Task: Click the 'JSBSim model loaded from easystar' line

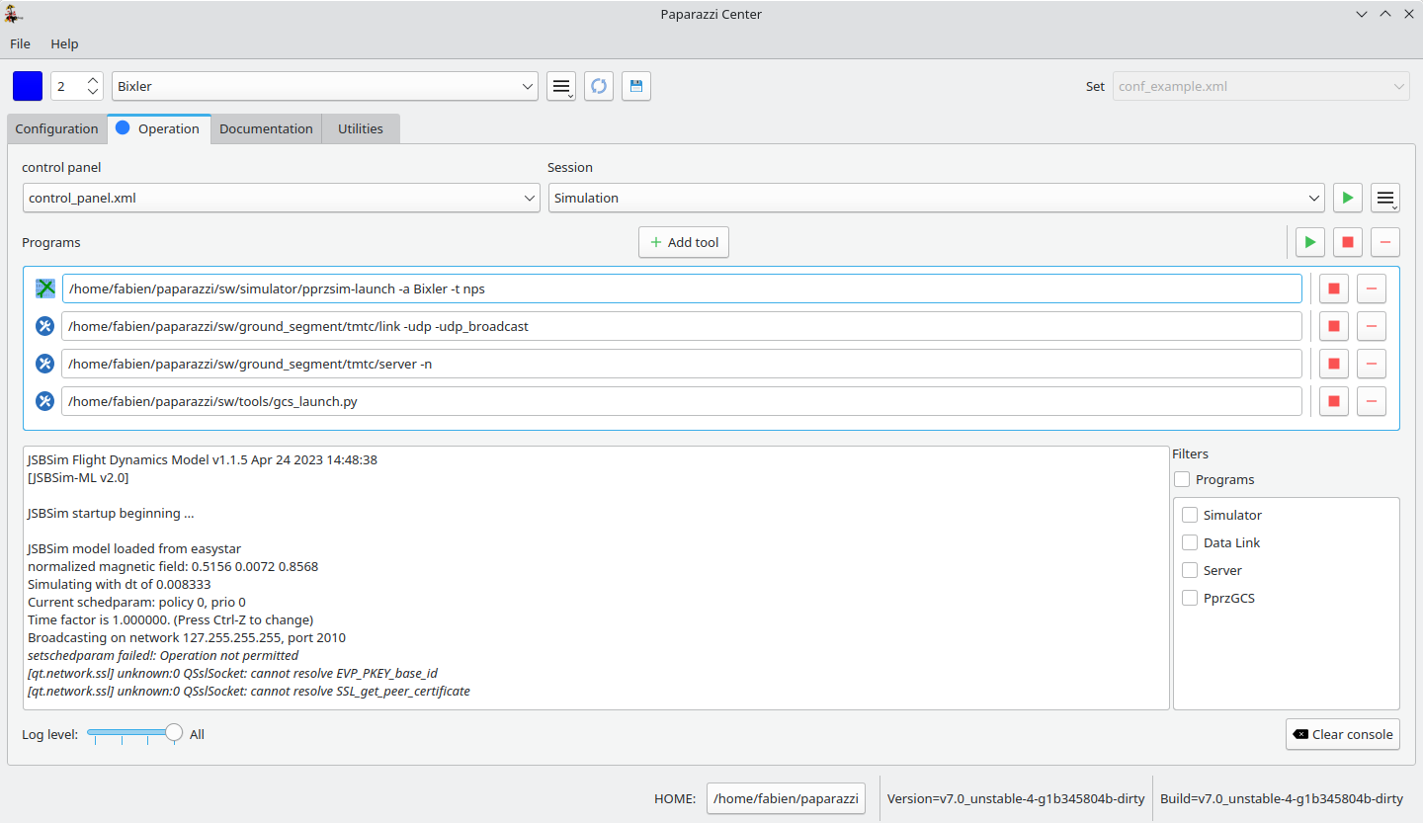Action: 134,549
